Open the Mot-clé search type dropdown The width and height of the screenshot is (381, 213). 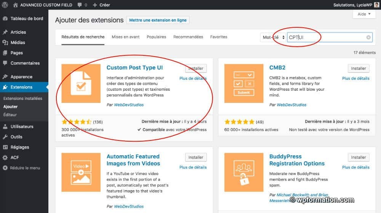point(273,37)
